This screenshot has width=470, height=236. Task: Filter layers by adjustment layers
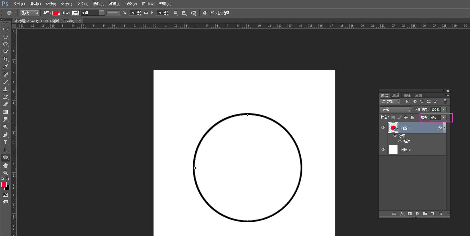pyautogui.click(x=415, y=101)
